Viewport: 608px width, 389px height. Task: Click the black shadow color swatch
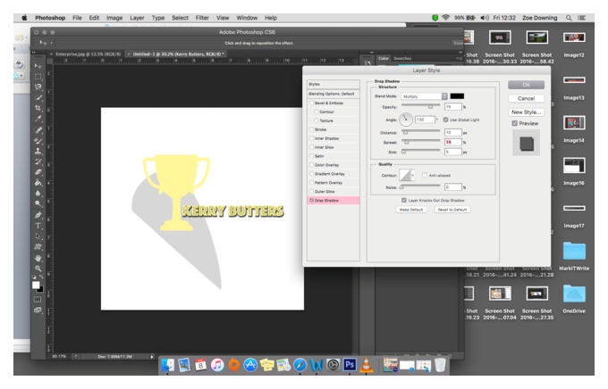pos(457,96)
